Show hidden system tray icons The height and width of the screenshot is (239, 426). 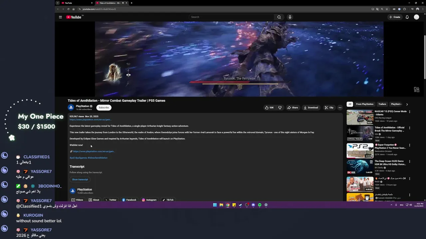tap(391, 205)
